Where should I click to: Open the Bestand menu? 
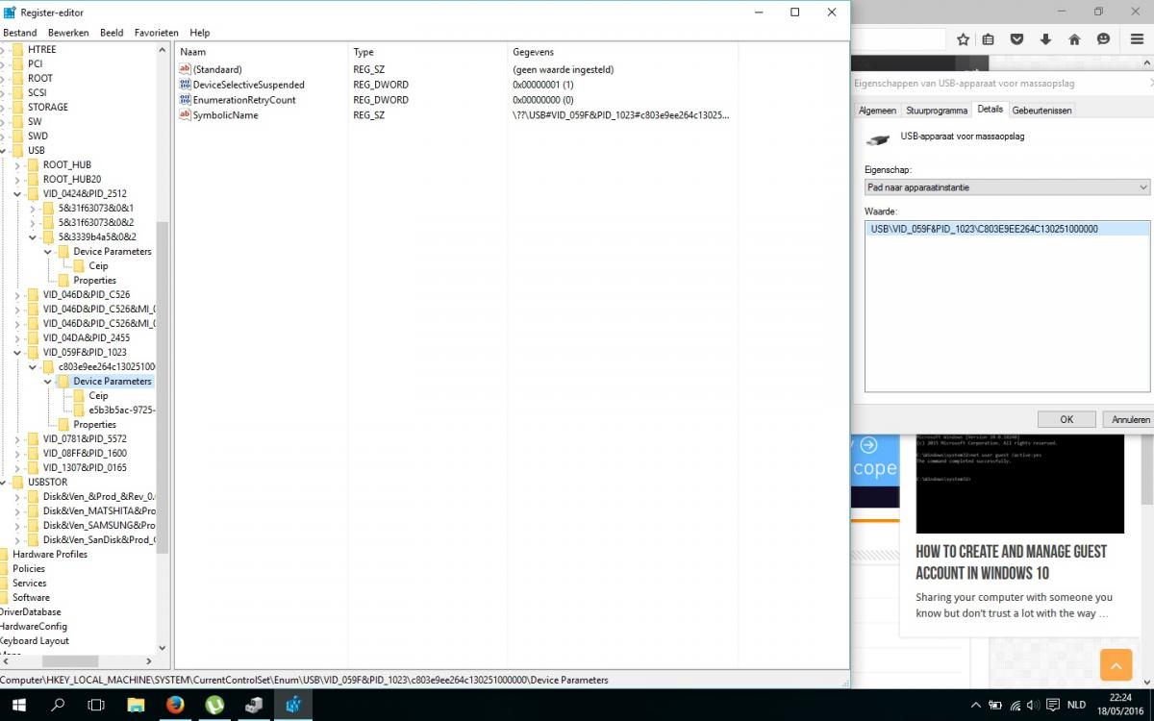tap(19, 33)
